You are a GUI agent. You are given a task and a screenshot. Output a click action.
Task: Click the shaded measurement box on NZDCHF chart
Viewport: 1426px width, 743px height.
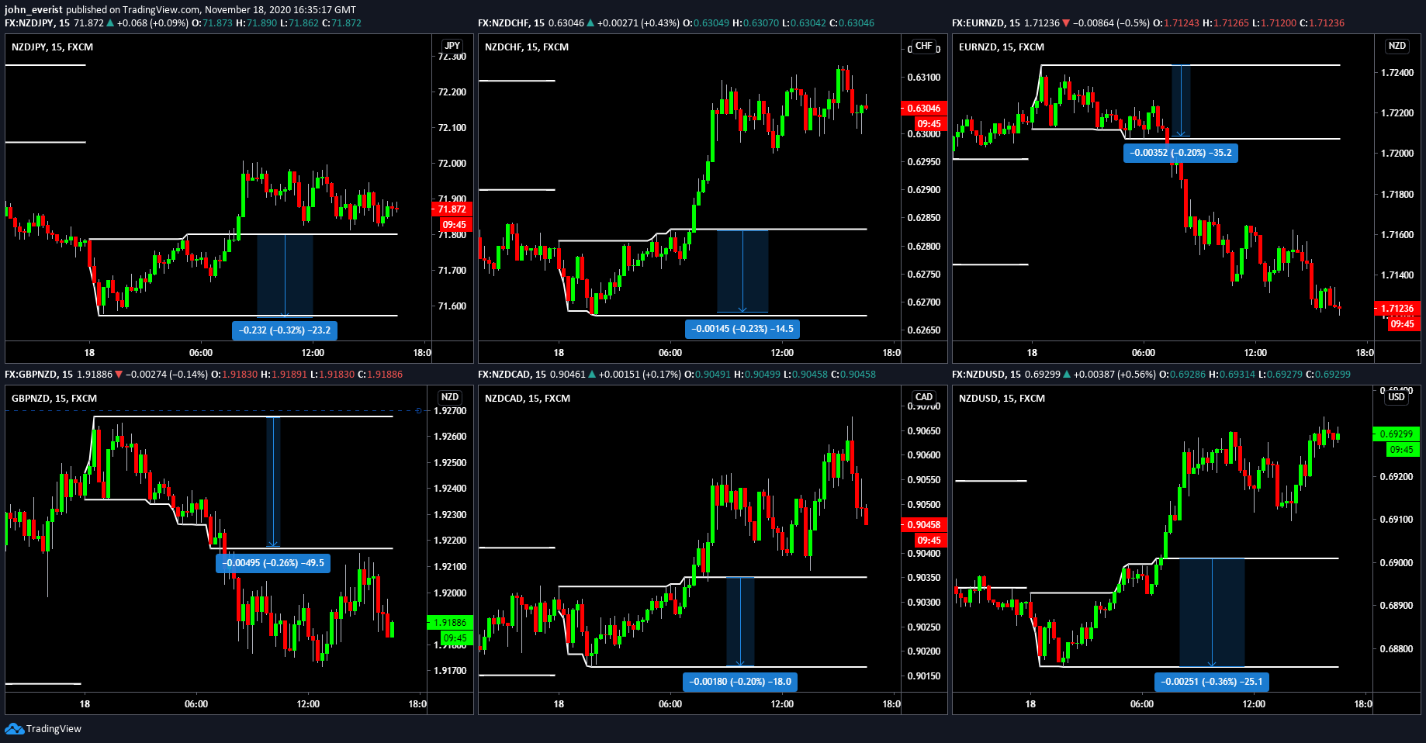[742, 271]
